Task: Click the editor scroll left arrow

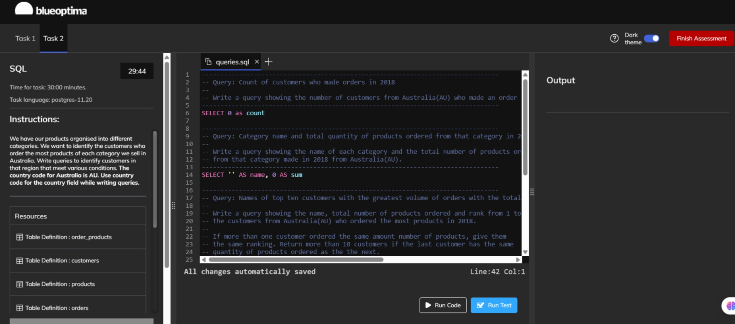Action: (x=204, y=260)
